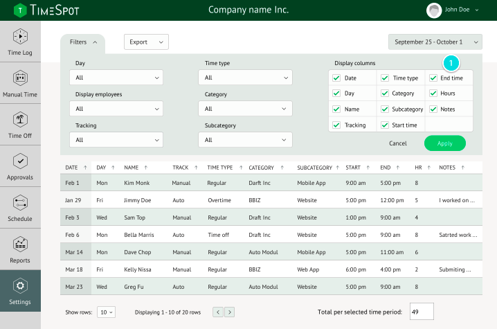Select the Bella Marris name cell

tap(139, 235)
